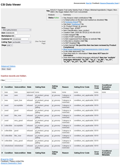
Task: Open Amazon Diagnostics Team link below Export to CSV
Action: coord(11,163)
